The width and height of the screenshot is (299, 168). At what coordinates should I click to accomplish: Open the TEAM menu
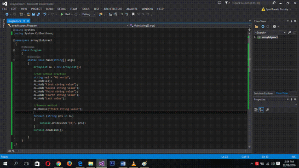click(x=74, y=9)
